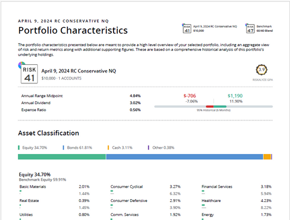Click the 4.84% midpoint value

point(135,96)
